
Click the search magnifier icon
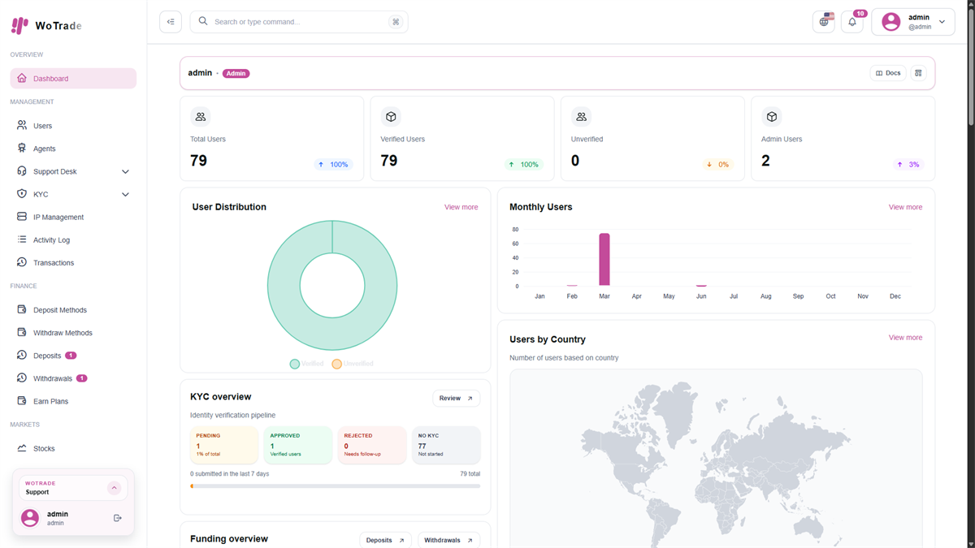[203, 21]
